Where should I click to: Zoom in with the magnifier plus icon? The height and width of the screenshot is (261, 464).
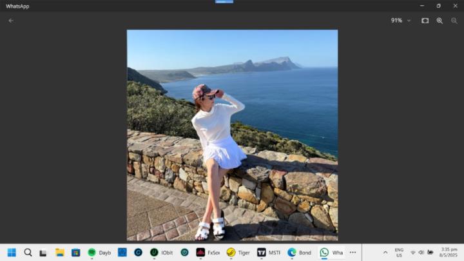(x=440, y=21)
